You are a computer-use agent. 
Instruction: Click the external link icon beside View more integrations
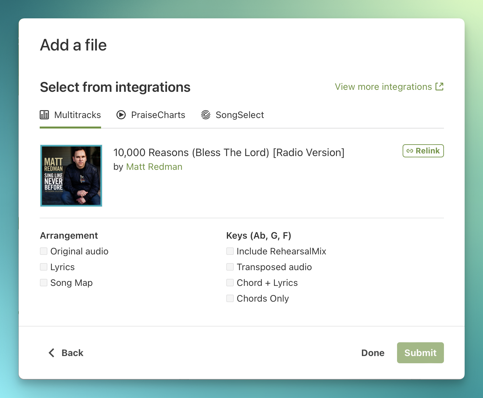pyautogui.click(x=439, y=87)
